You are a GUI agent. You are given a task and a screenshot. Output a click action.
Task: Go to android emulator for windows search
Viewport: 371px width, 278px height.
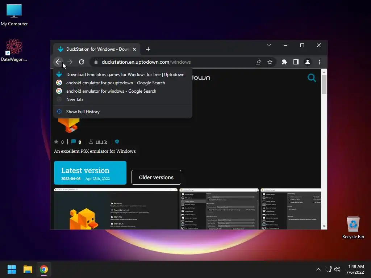[123, 91]
